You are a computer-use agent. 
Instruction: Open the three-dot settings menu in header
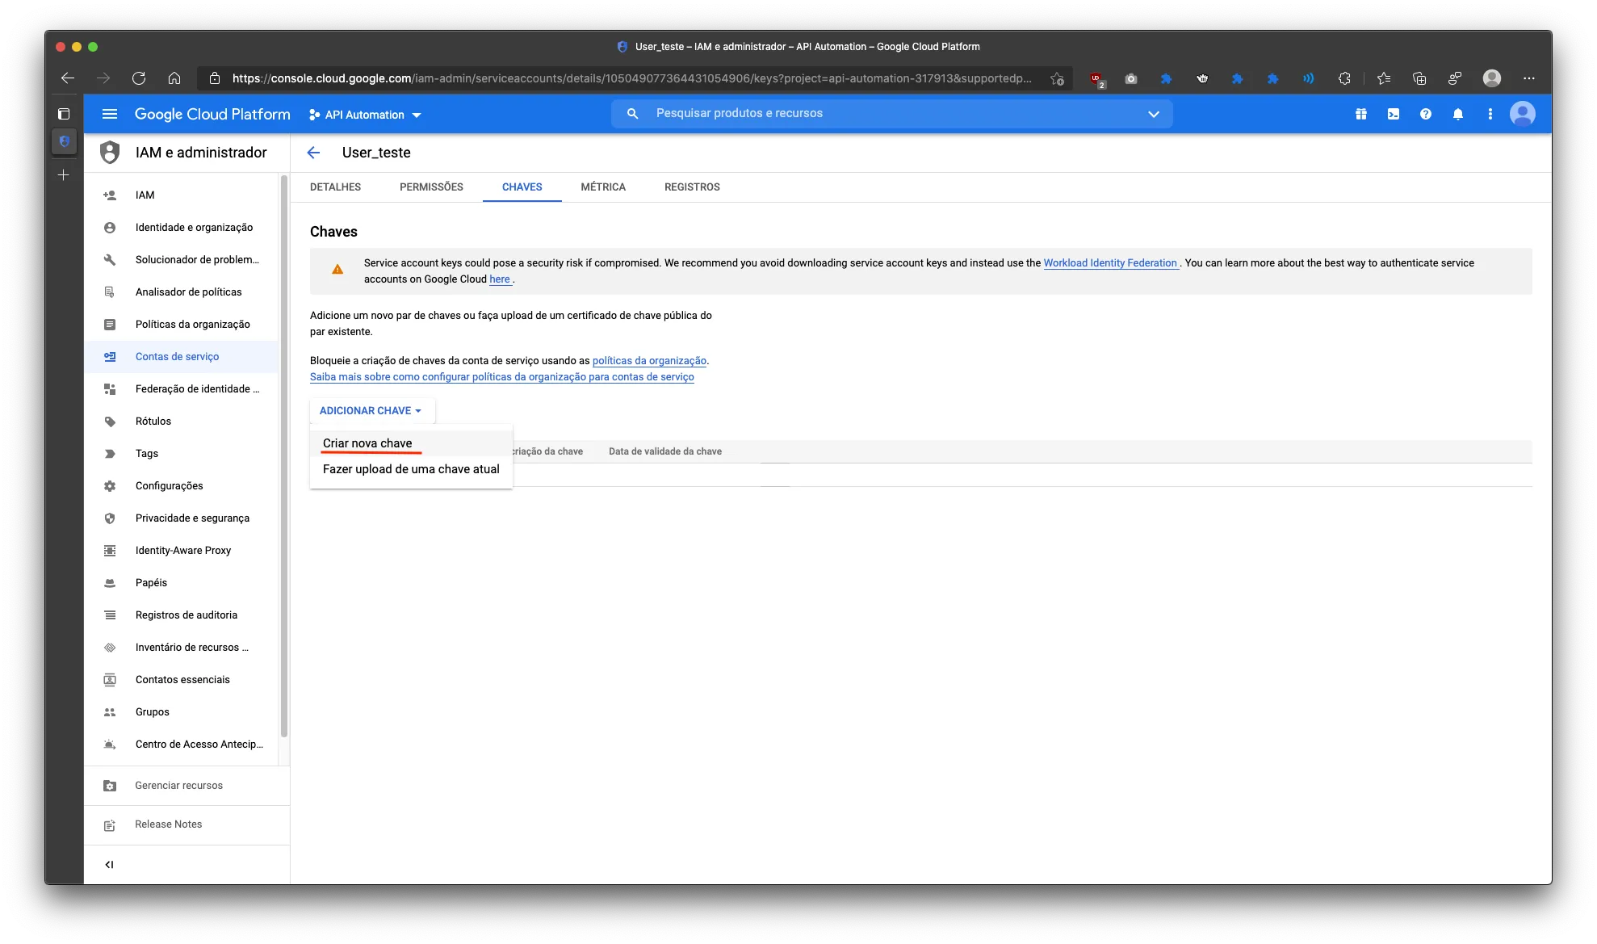tap(1490, 114)
